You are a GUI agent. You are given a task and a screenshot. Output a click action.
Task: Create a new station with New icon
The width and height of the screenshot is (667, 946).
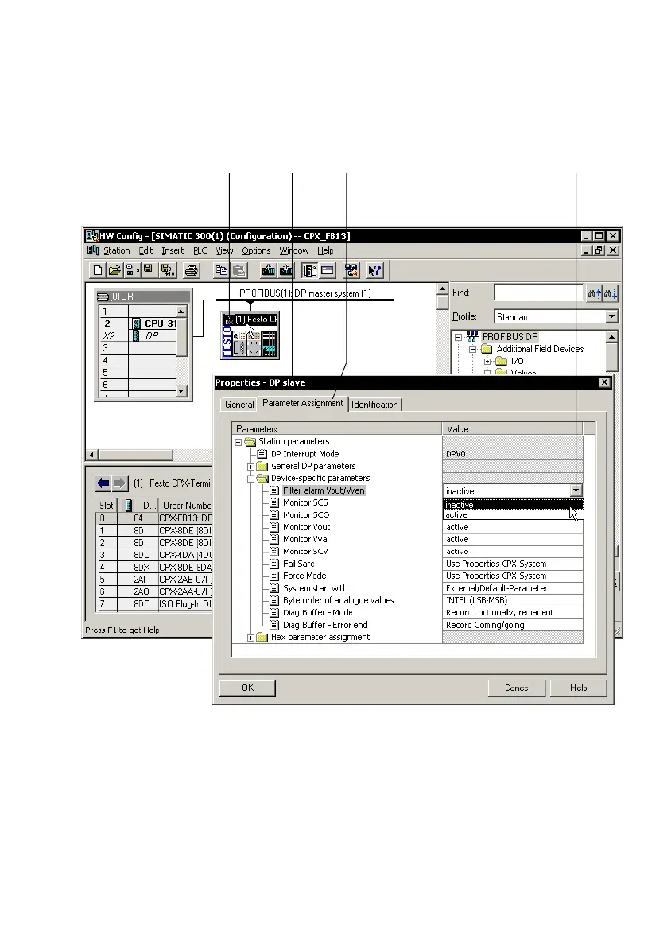point(98,270)
